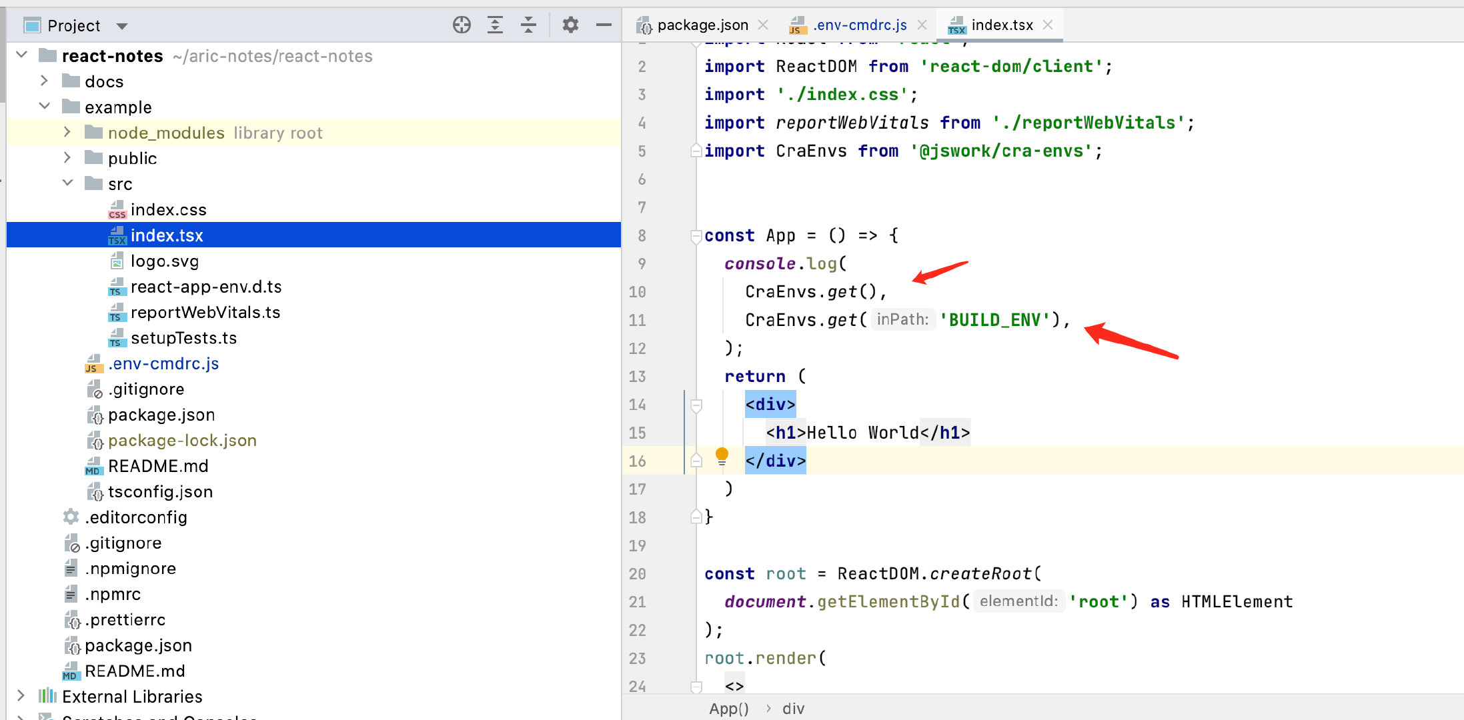The width and height of the screenshot is (1464, 720).
Task: Hide the Project tool window
Action: tap(604, 25)
